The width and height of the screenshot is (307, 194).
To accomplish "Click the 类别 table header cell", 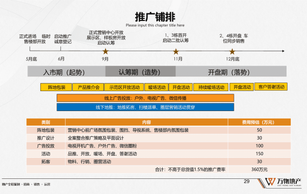I will point(46,122).
